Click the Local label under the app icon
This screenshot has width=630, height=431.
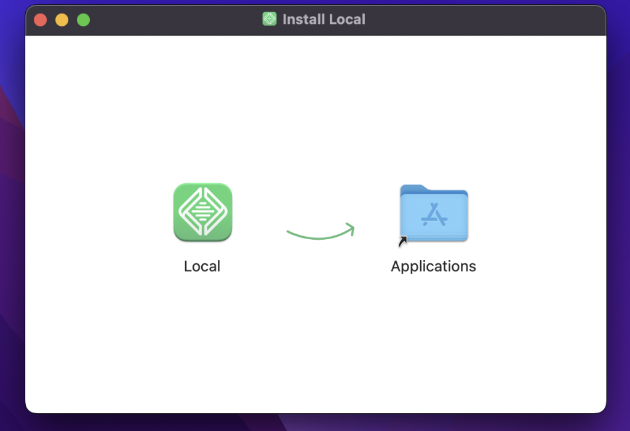point(202,266)
